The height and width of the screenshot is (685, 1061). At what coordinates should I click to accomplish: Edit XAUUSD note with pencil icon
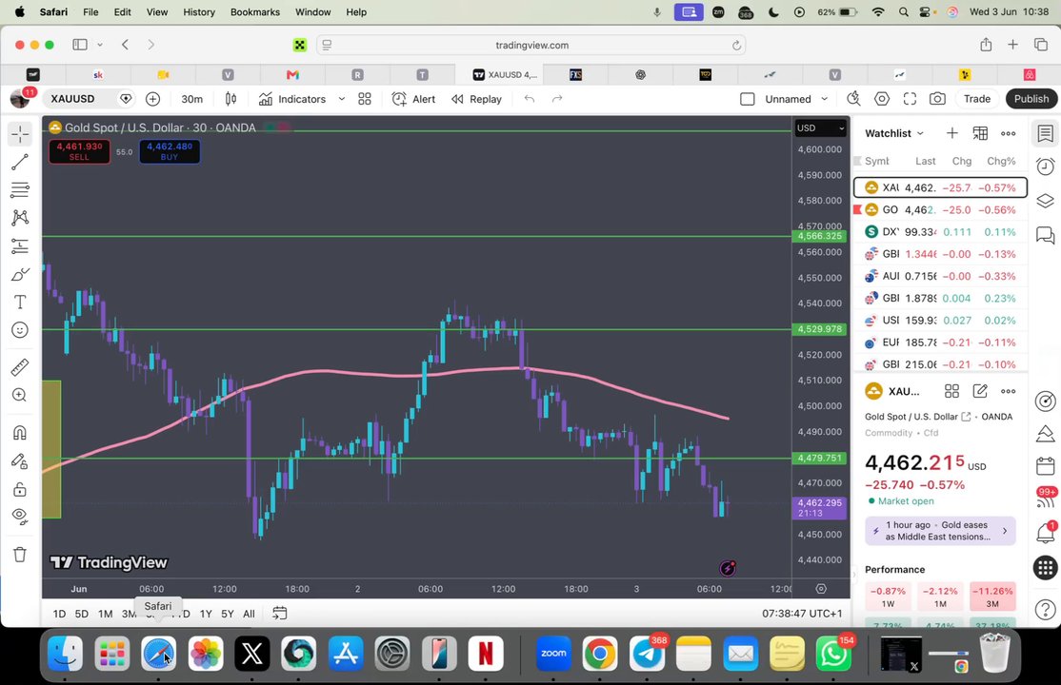980,391
